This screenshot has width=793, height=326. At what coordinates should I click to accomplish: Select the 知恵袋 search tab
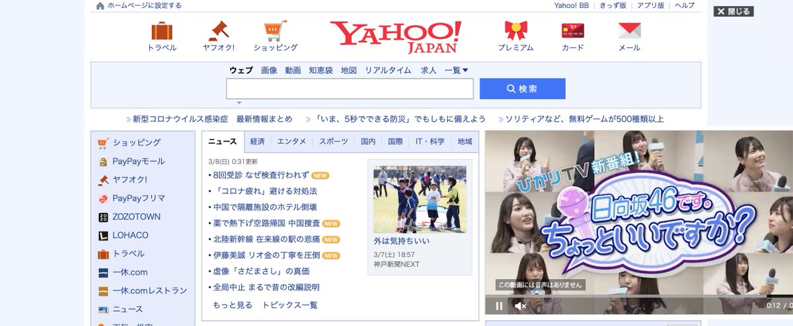coord(321,71)
